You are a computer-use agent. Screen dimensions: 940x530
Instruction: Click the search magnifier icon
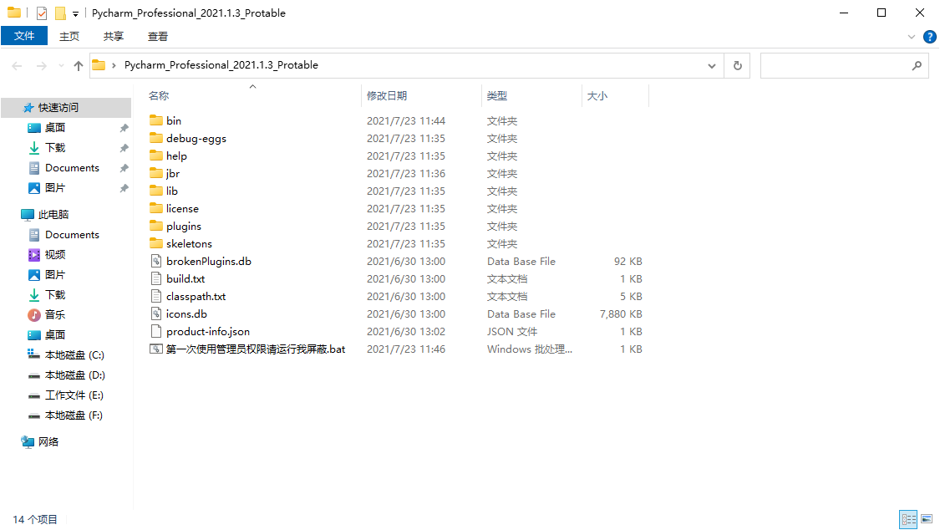point(917,65)
